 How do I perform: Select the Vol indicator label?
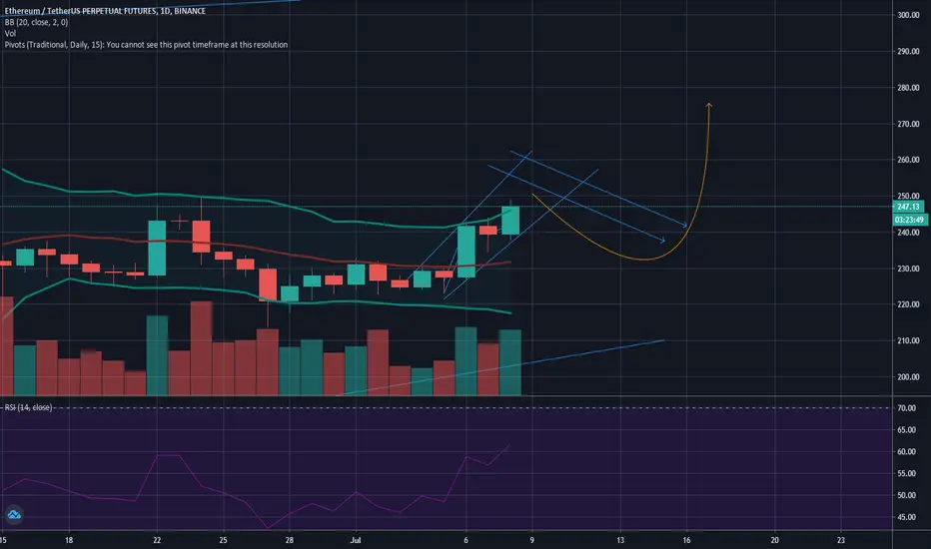pyautogui.click(x=10, y=33)
